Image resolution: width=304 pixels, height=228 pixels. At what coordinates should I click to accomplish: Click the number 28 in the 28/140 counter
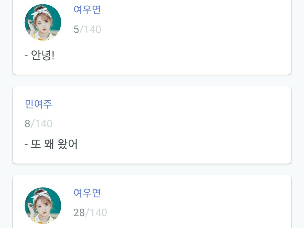click(x=79, y=213)
